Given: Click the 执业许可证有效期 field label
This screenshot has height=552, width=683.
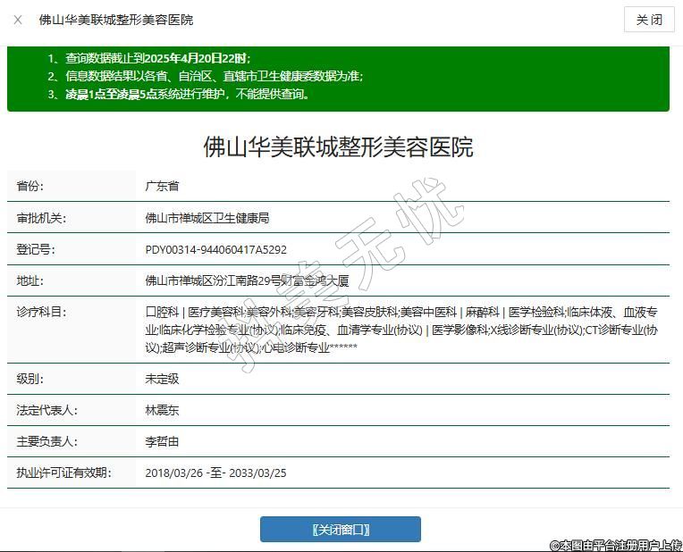Looking at the screenshot, I should pyautogui.click(x=63, y=473).
